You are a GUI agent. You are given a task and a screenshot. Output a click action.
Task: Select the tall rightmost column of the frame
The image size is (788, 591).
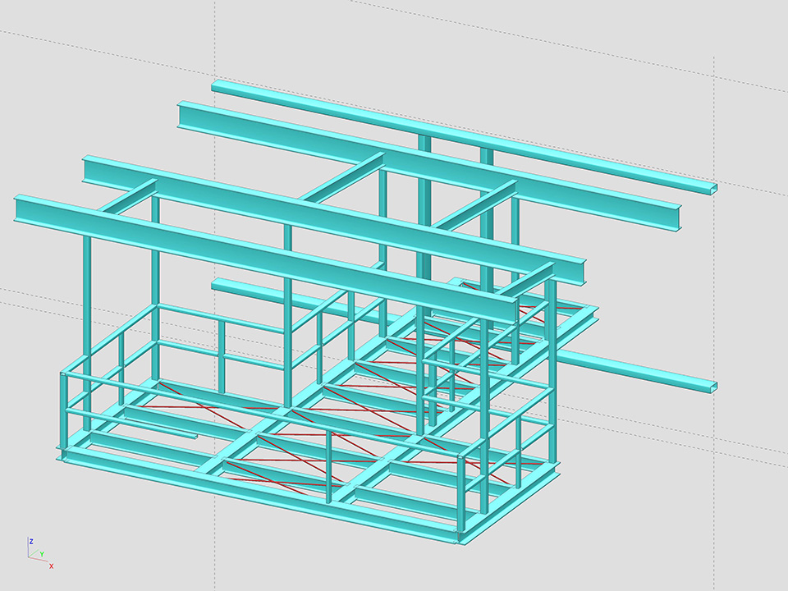[552, 369]
